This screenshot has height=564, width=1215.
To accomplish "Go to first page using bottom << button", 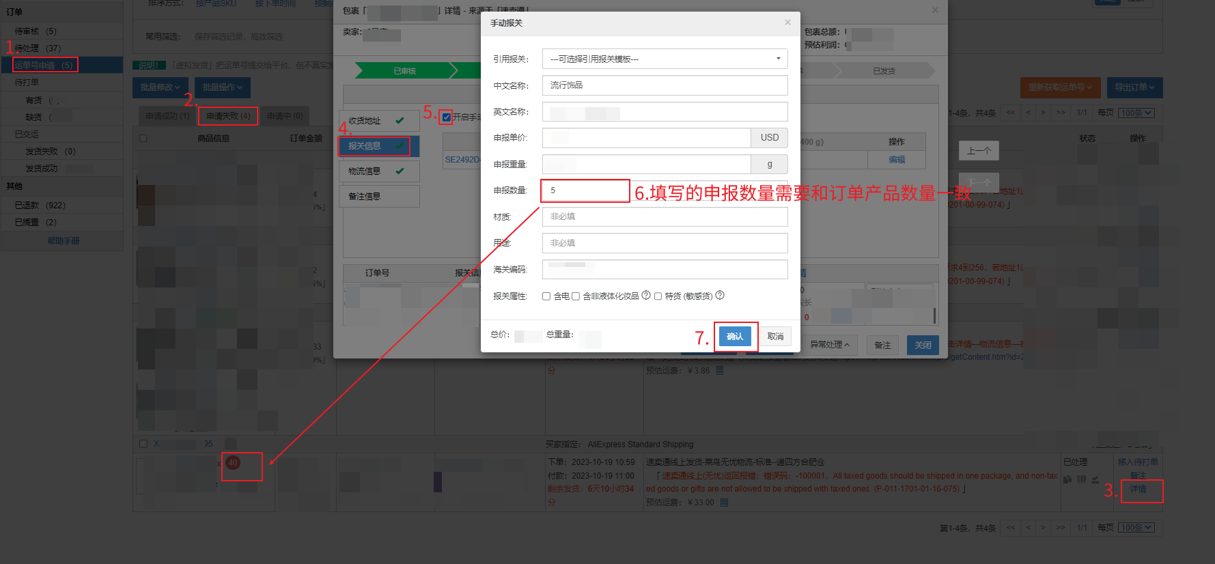I will tap(1011, 527).
